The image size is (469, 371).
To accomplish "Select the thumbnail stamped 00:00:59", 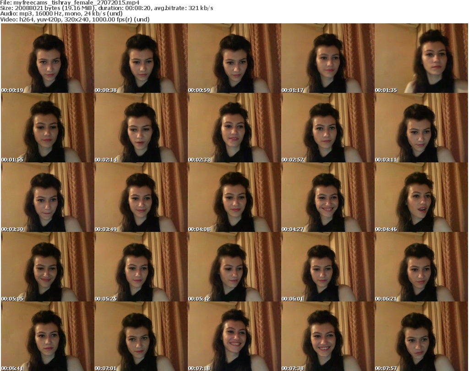I will pos(234,58).
